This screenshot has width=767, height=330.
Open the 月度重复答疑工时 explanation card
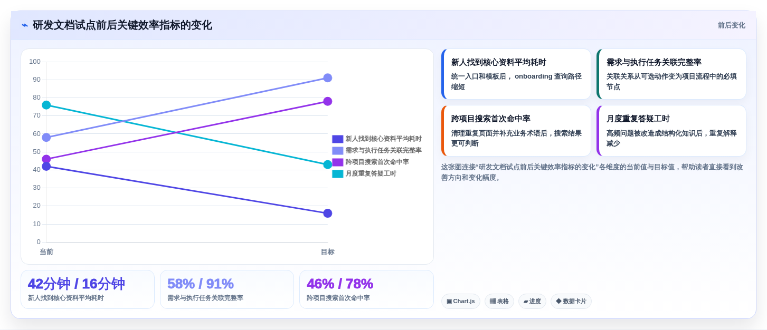click(x=671, y=131)
